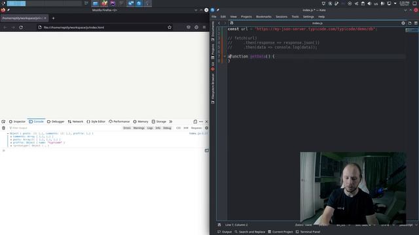Close the DevTools panel
Viewport: 419px width, 235px height.
(207, 121)
